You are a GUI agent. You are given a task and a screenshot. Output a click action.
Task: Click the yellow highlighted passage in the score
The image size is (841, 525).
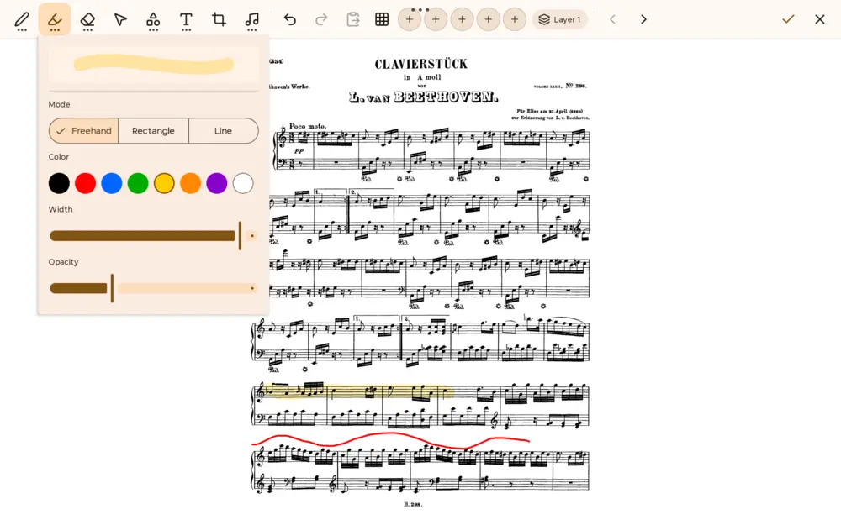click(359, 391)
